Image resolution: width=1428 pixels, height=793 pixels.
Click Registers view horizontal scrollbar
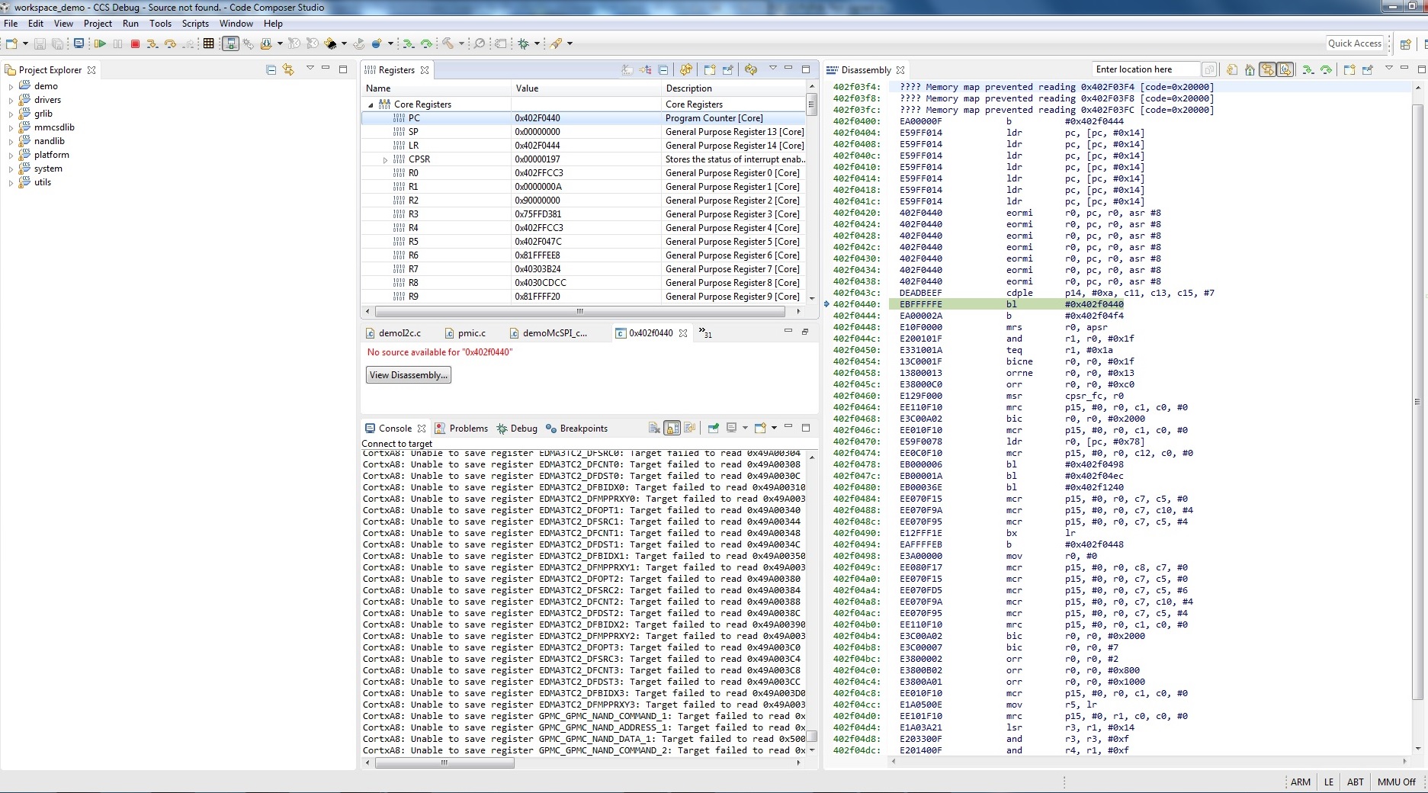579,311
